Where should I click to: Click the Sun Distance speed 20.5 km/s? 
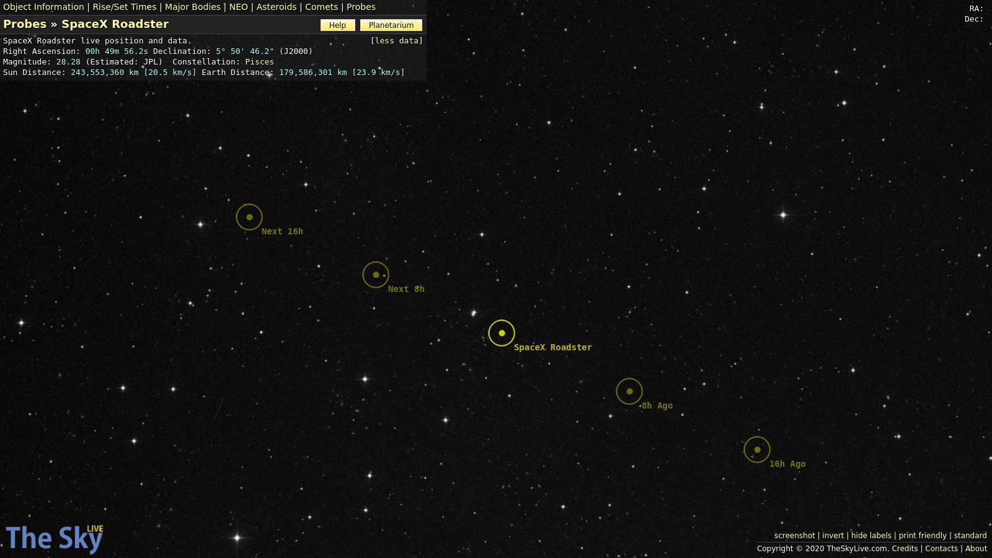coord(170,73)
